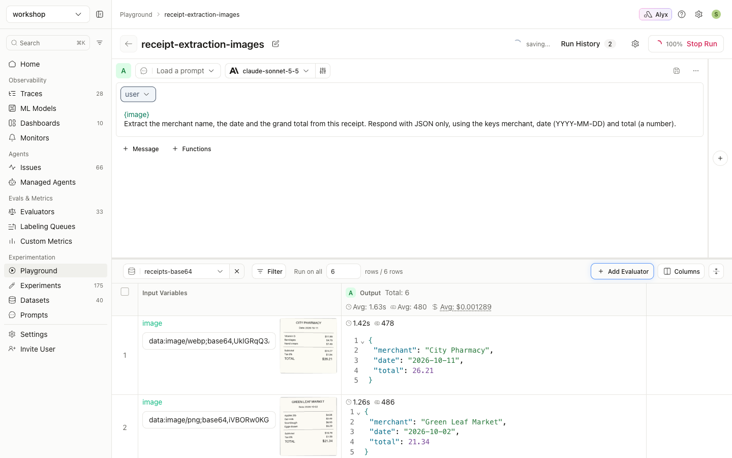Open the Filter button for dataset rows
Image resolution: width=732 pixels, height=458 pixels.
click(x=269, y=271)
